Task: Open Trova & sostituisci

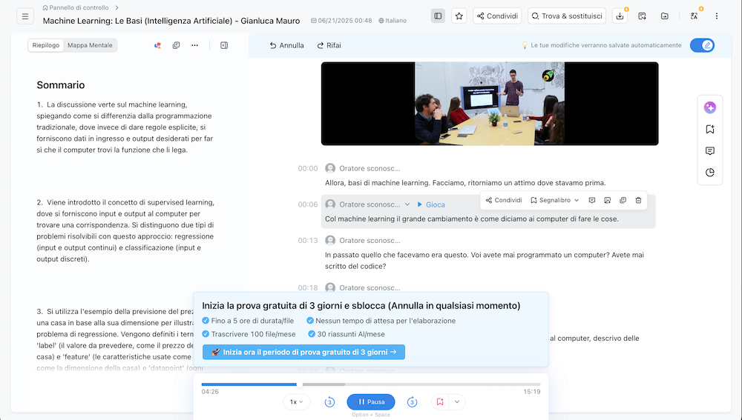Action: click(x=568, y=16)
